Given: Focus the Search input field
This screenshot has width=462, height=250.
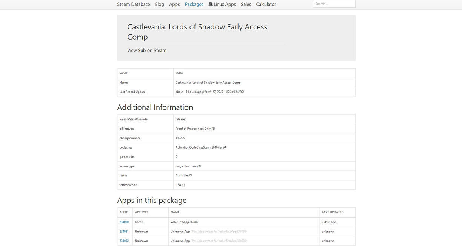Looking at the screenshot, I should [334, 4].
